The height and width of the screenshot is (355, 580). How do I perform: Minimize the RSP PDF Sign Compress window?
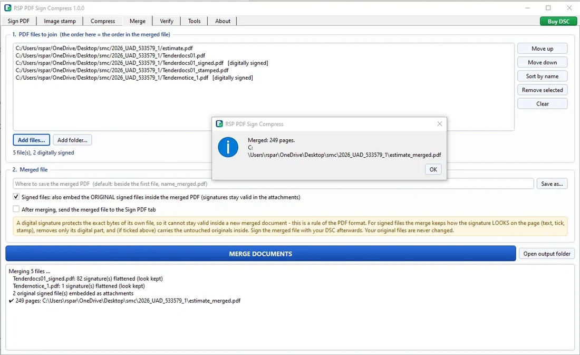click(x=527, y=8)
